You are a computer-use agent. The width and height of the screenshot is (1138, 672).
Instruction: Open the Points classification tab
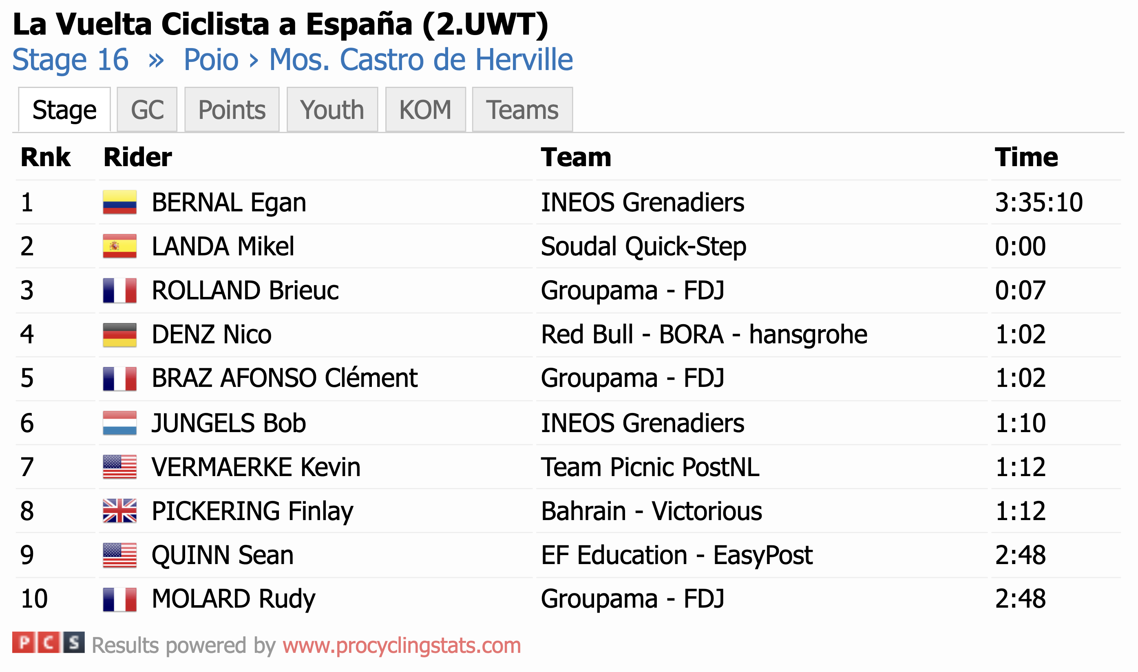pyautogui.click(x=232, y=110)
